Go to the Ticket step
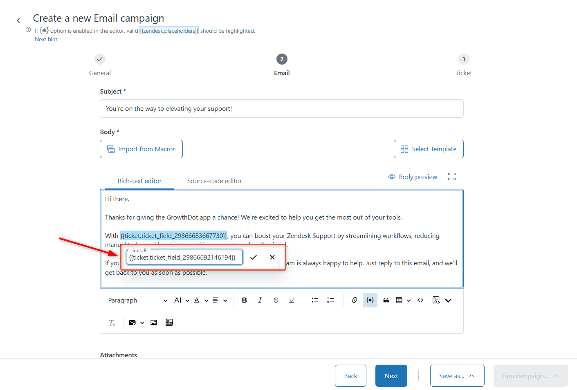This screenshot has width=577, height=390. (x=463, y=60)
